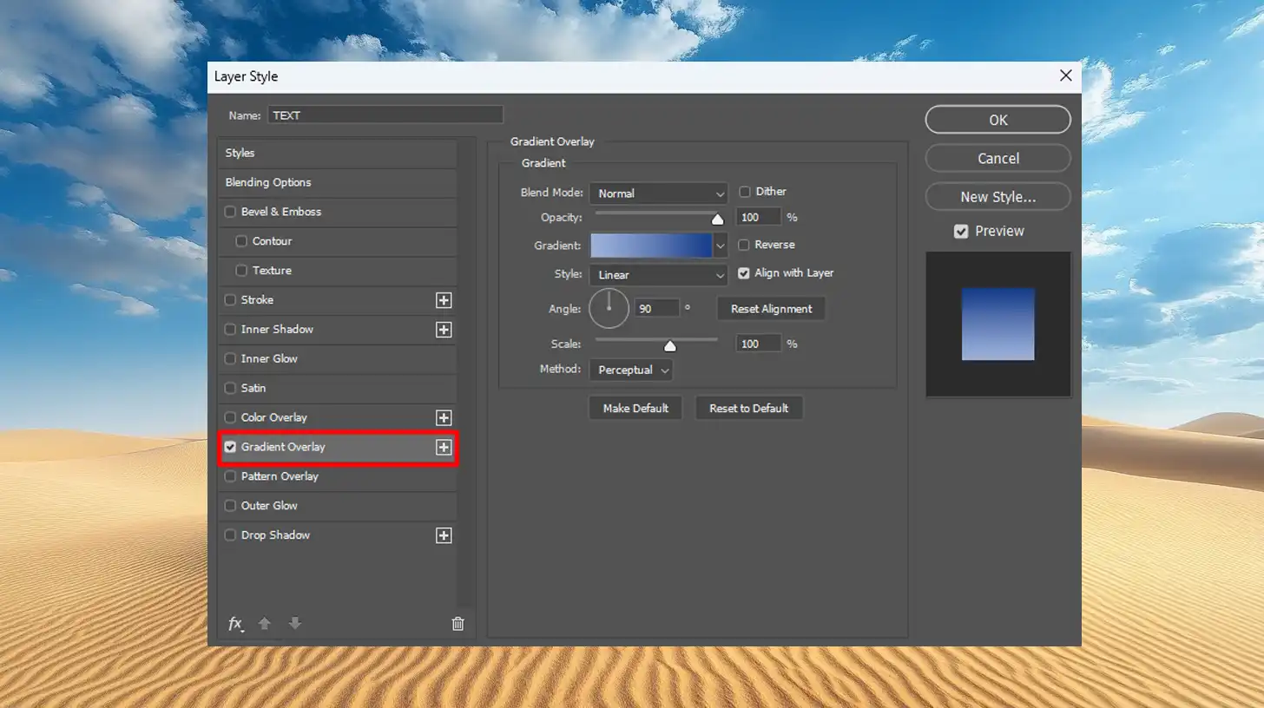Open the Blend Mode dropdown
Image resolution: width=1264 pixels, height=708 pixels.
(658, 193)
